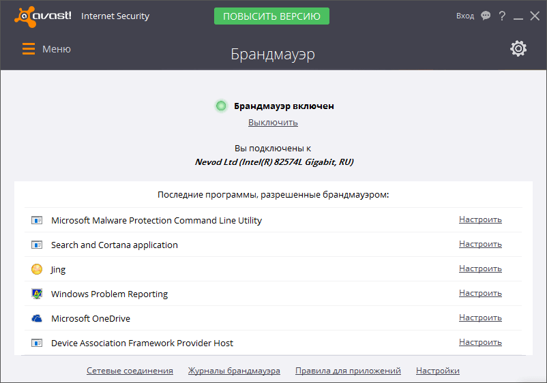Open Сетевые соединения link
The width and height of the screenshot is (547, 383).
coord(130,371)
